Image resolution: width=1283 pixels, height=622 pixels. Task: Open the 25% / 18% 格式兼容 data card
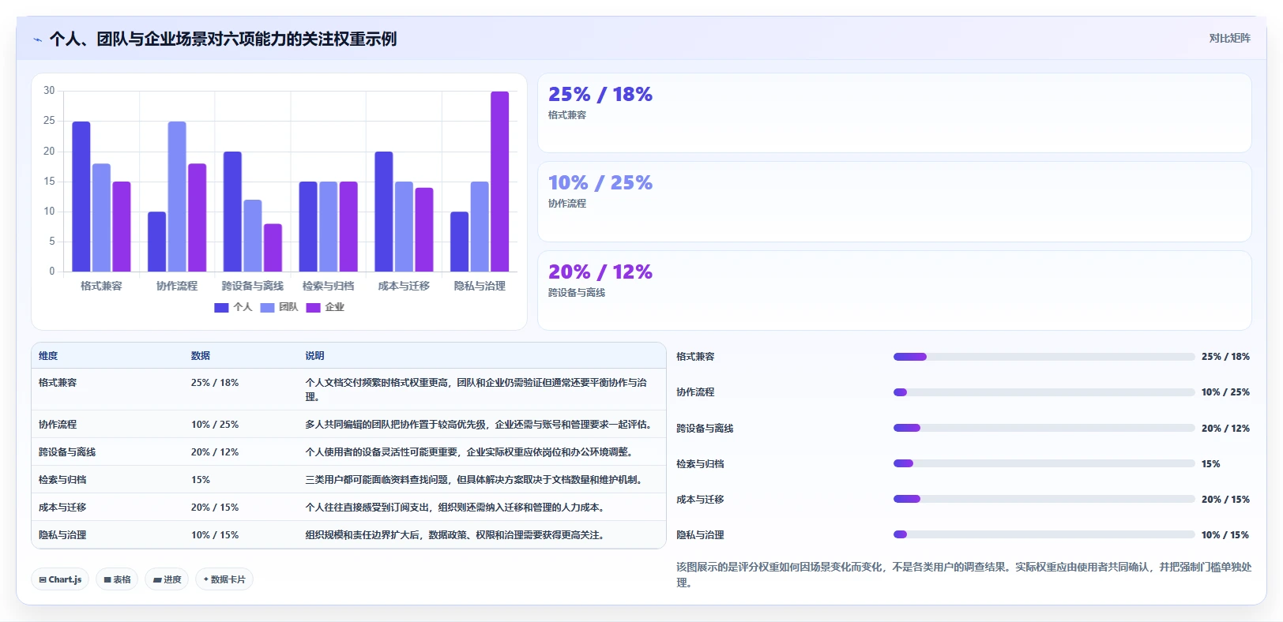tap(894, 113)
